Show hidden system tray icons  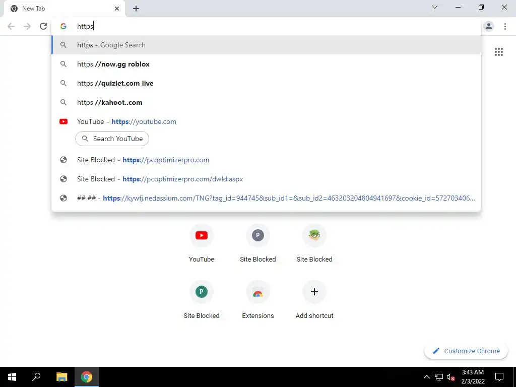pos(426,377)
